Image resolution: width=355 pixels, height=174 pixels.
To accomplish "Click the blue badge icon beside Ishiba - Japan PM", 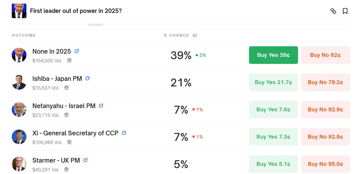I will pos(87,79).
